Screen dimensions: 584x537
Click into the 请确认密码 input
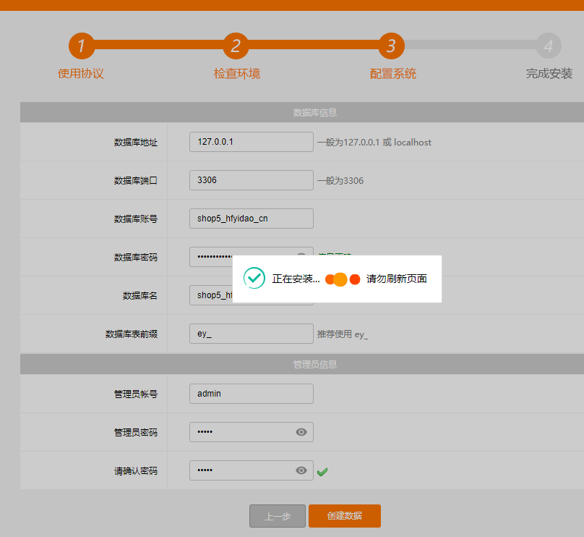(252, 470)
